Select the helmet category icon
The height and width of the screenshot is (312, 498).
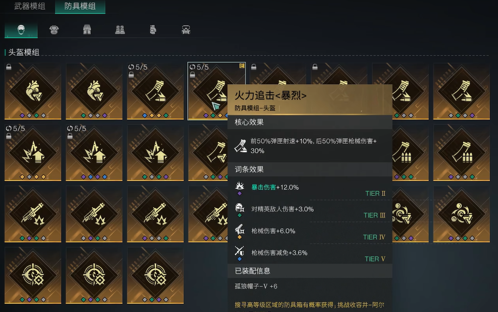tap(21, 30)
